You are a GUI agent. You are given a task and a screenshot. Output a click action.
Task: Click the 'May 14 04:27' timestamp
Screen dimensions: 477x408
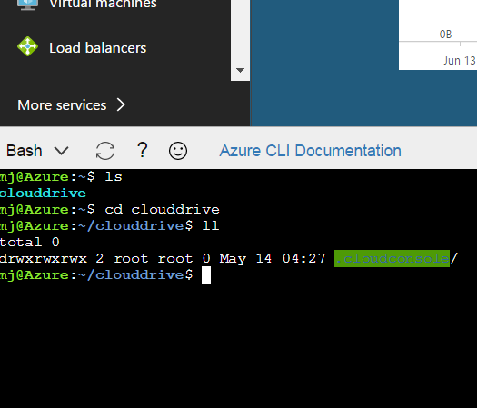(x=273, y=259)
